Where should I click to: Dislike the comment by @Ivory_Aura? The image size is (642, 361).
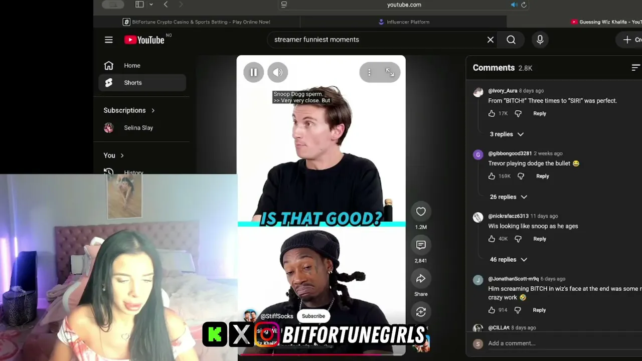click(518, 114)
